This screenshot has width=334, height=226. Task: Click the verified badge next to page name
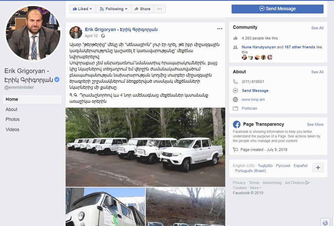click(57, 79)
